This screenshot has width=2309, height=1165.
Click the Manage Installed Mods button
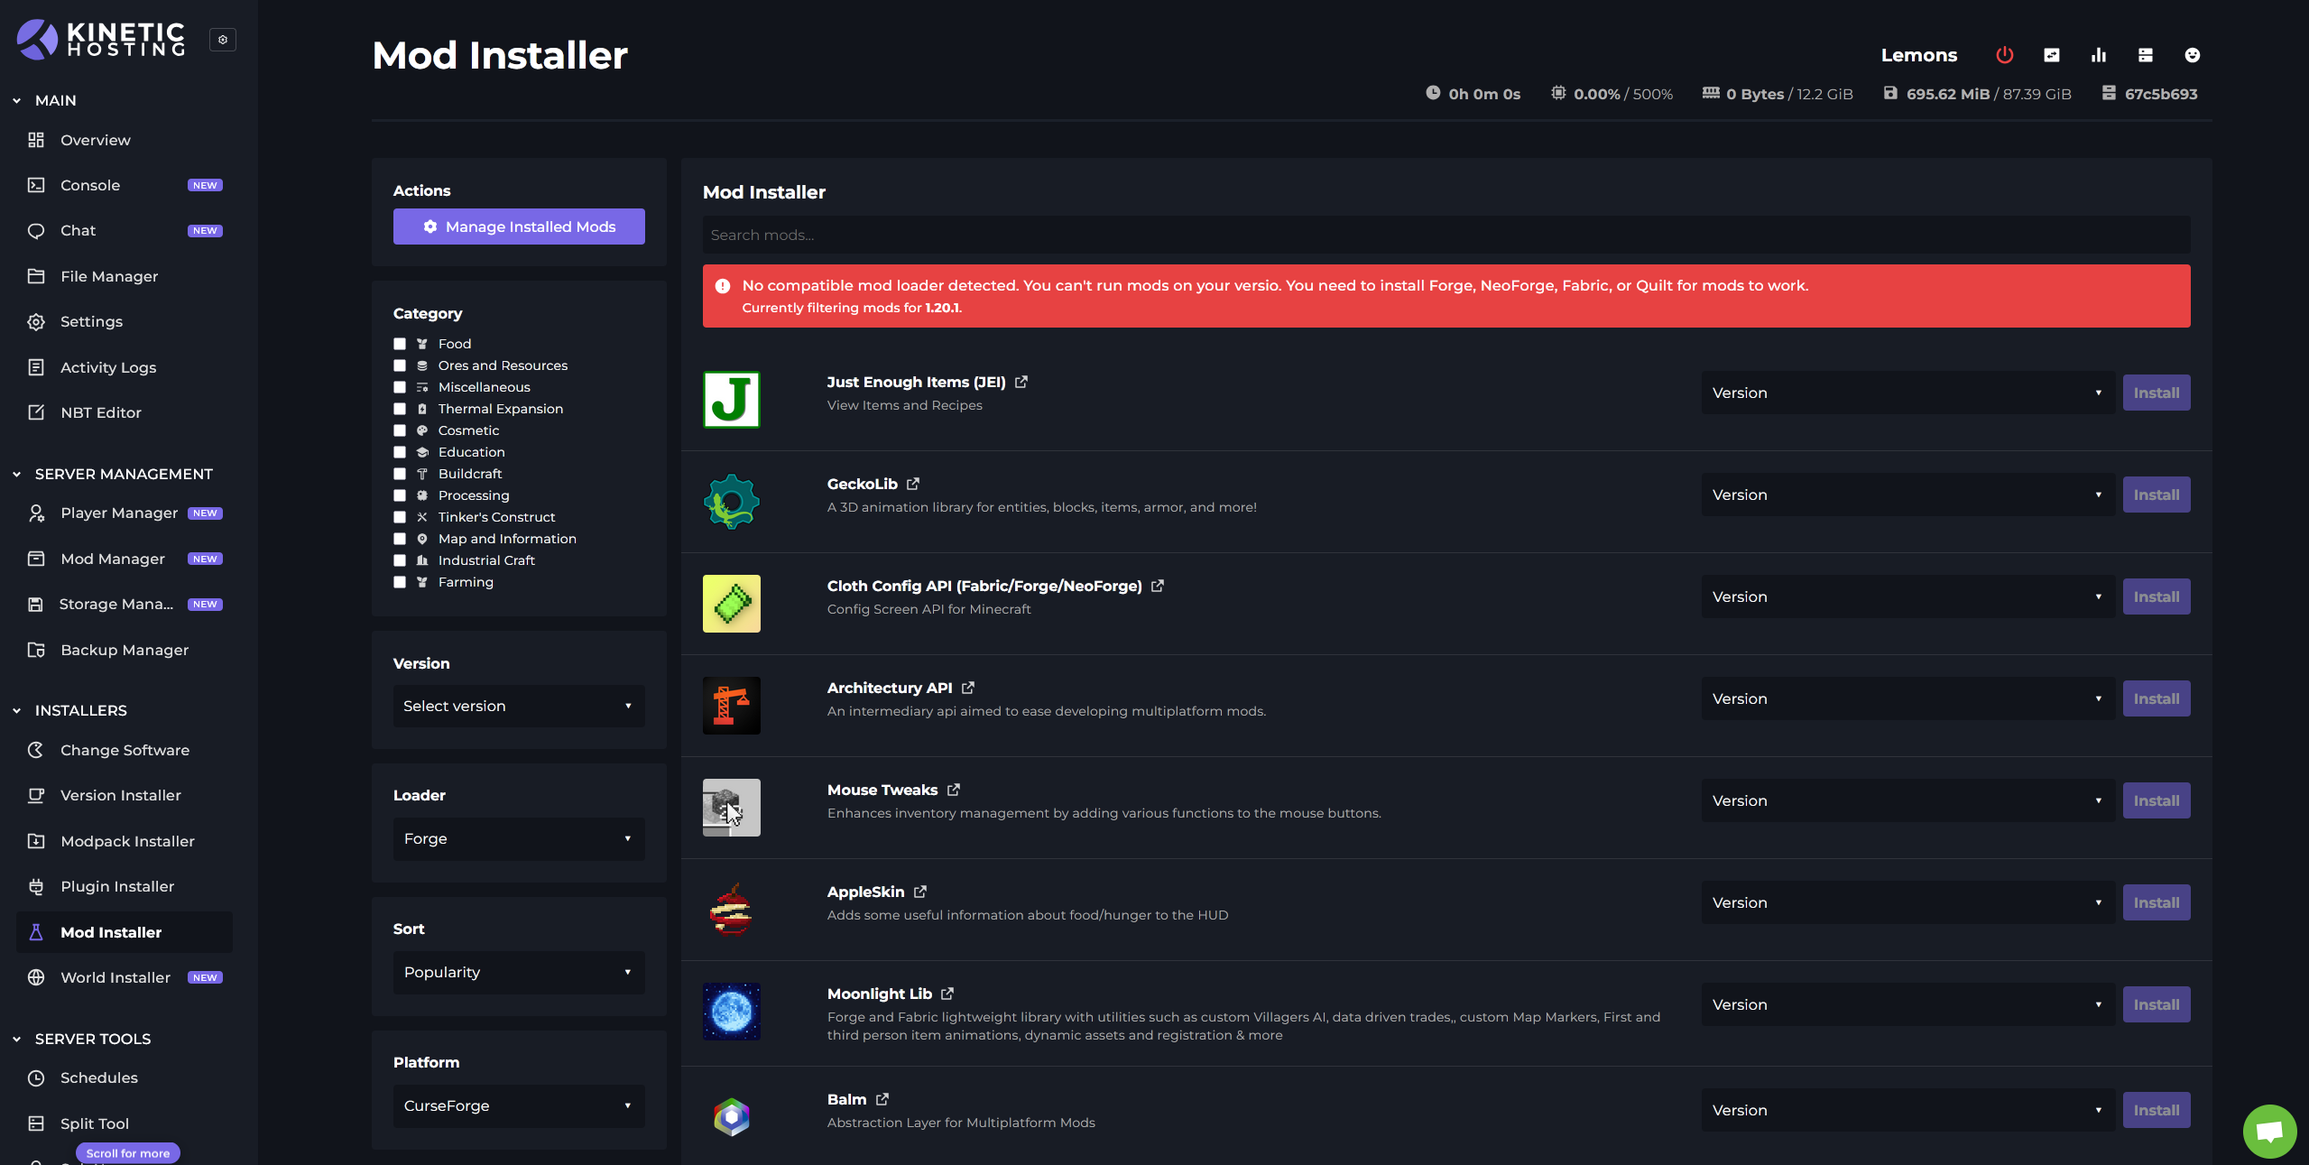[x=518, y=227]
